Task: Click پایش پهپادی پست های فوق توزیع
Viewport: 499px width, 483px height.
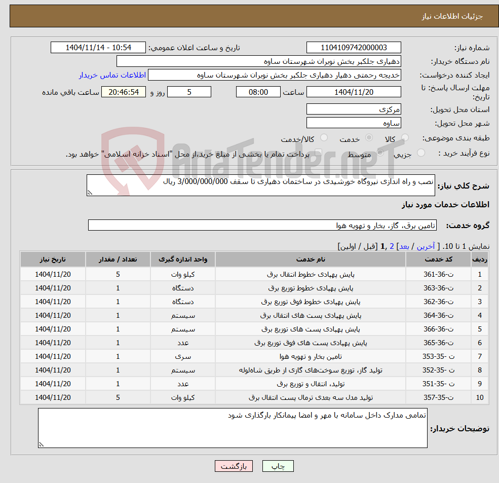Action: point(311,343)
